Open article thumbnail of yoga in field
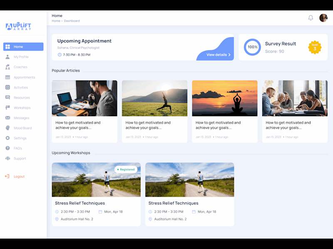Viewport: 333px width, 249px height. click(154, 98)
